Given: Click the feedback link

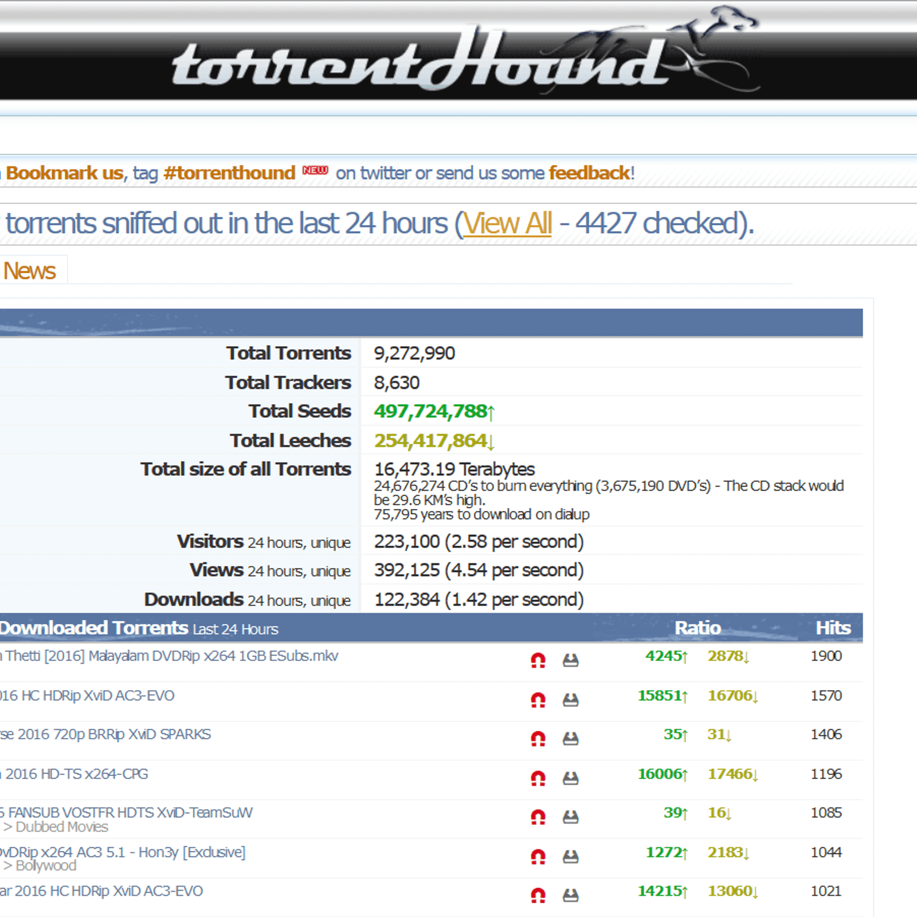Looking at the screenshot, I should point(590,173).
